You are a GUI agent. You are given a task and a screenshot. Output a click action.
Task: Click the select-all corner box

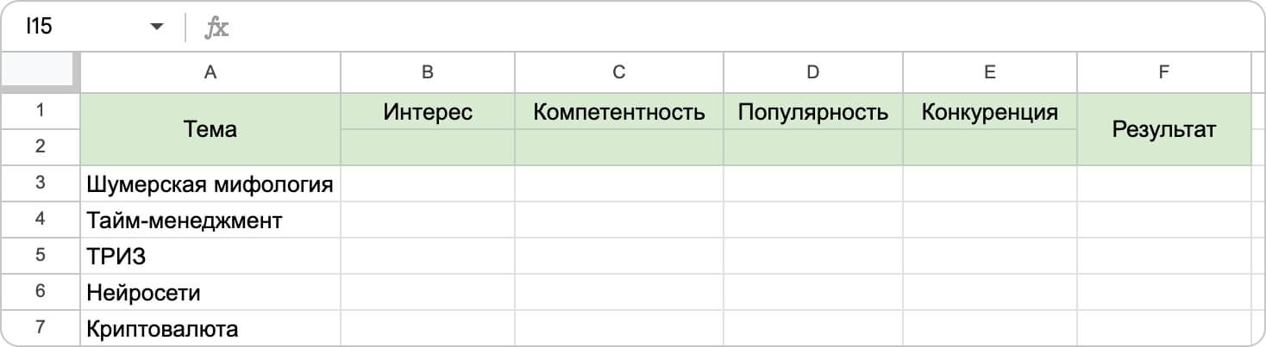point(41,72)
